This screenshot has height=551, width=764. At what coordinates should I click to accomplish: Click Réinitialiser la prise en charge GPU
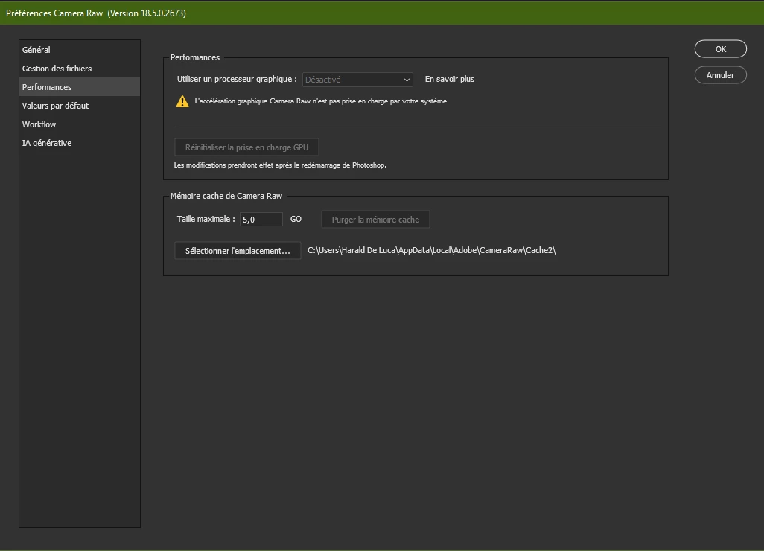point(246,147)
